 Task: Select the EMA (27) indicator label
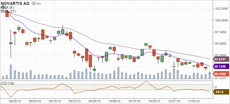tap(8, 11)
